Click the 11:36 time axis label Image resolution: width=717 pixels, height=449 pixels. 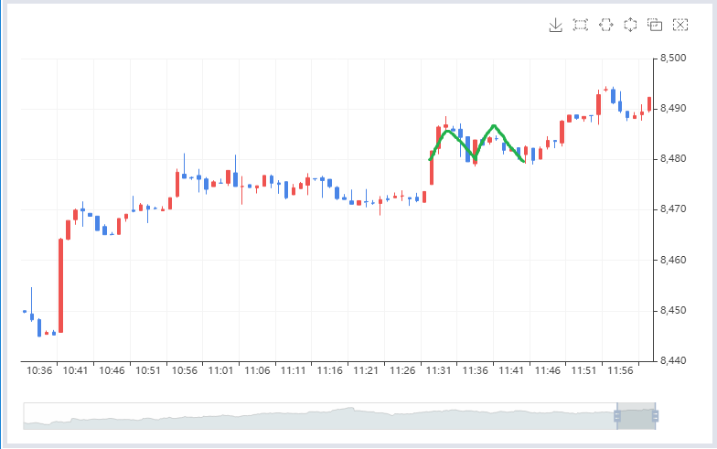(476, 371)
